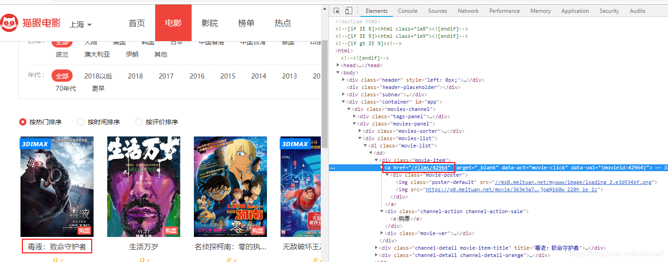This screenshot has width=668, height=262.
Task: Switch to the Audits tab
Action: (x=637, y=11)
